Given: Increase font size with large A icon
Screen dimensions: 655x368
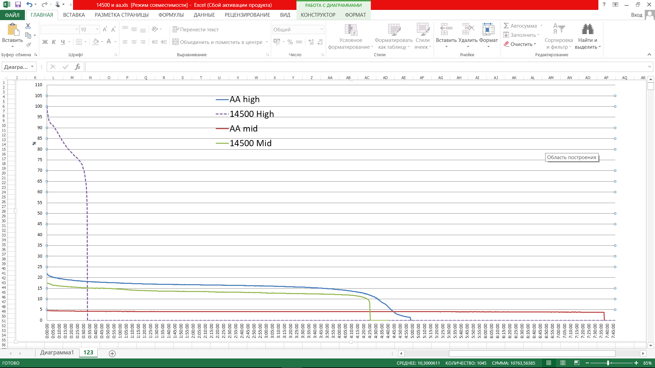Looking at the screenshot, I should coord(105,30).
